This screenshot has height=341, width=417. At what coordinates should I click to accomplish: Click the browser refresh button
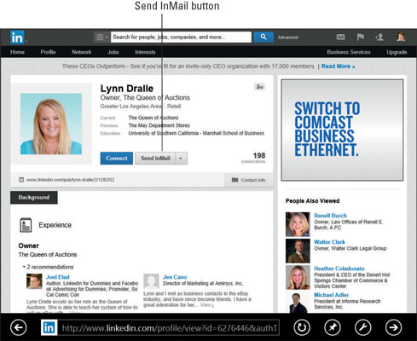[302, 327]
